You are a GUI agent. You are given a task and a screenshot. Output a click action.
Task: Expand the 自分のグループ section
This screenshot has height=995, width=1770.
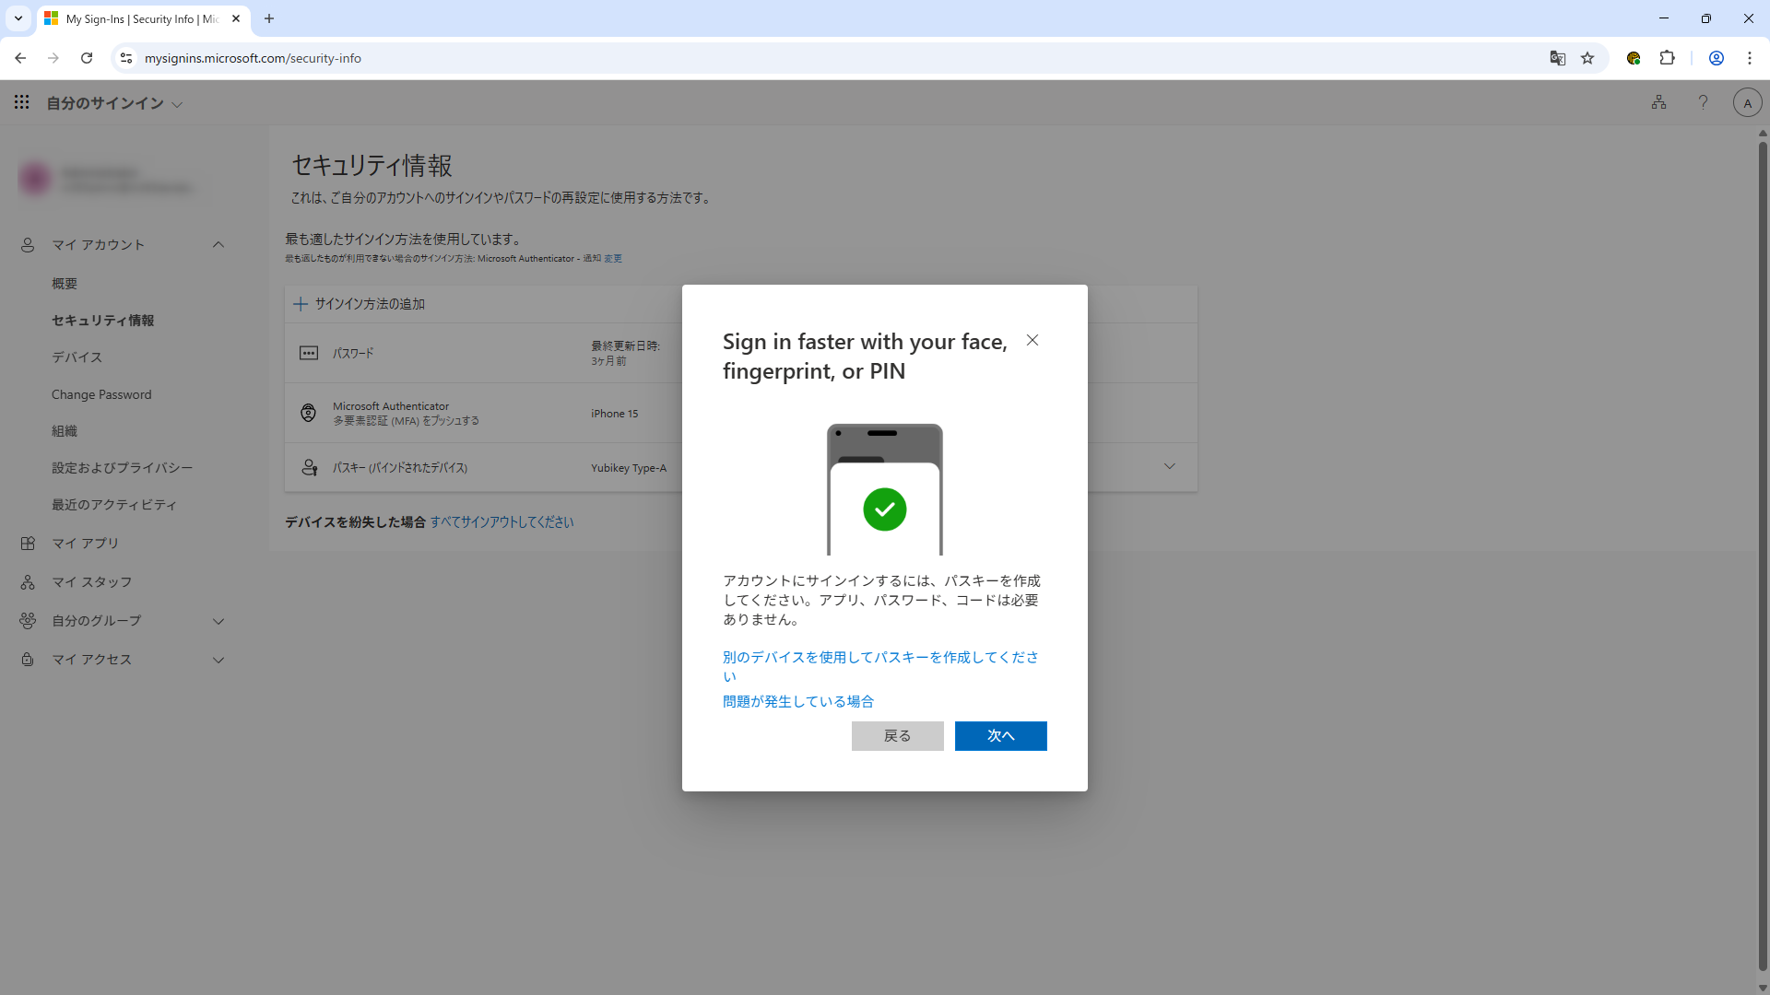tap(218, 621)
